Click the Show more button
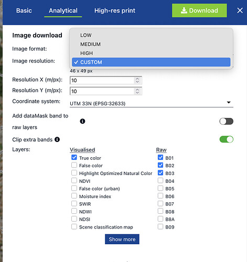This screenshot has height=262, width=247. click(122, 239)
